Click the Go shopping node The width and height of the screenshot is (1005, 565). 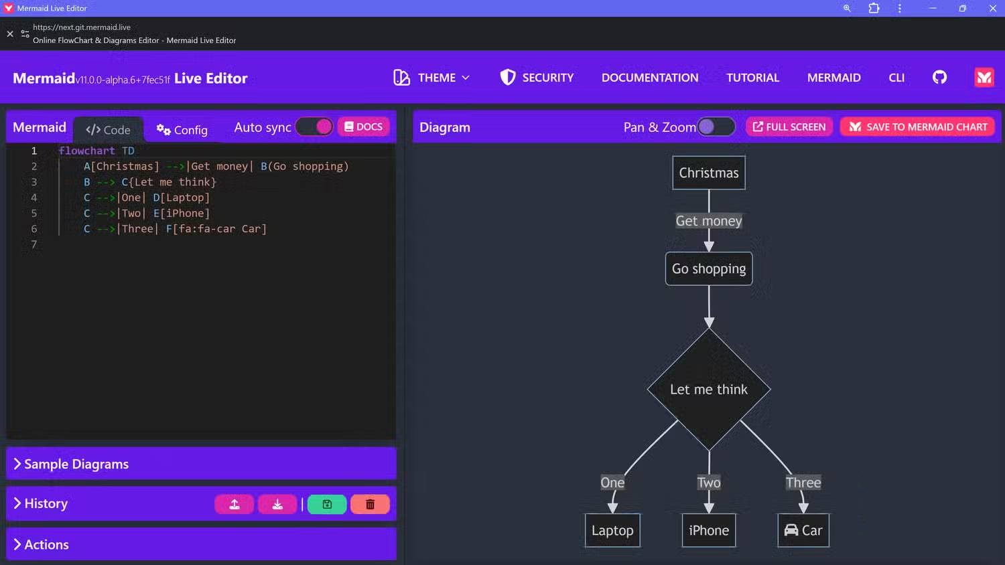(709, 268)
